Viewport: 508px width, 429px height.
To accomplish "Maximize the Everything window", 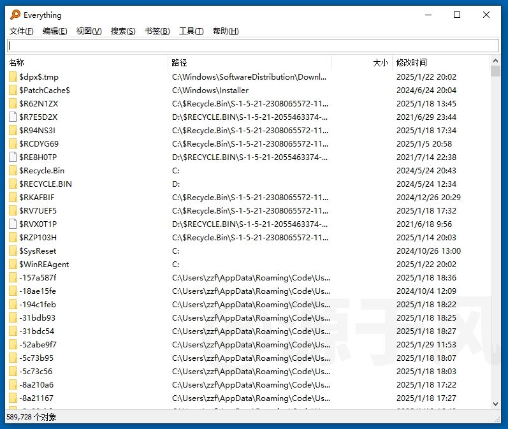I will pos(457,15).
